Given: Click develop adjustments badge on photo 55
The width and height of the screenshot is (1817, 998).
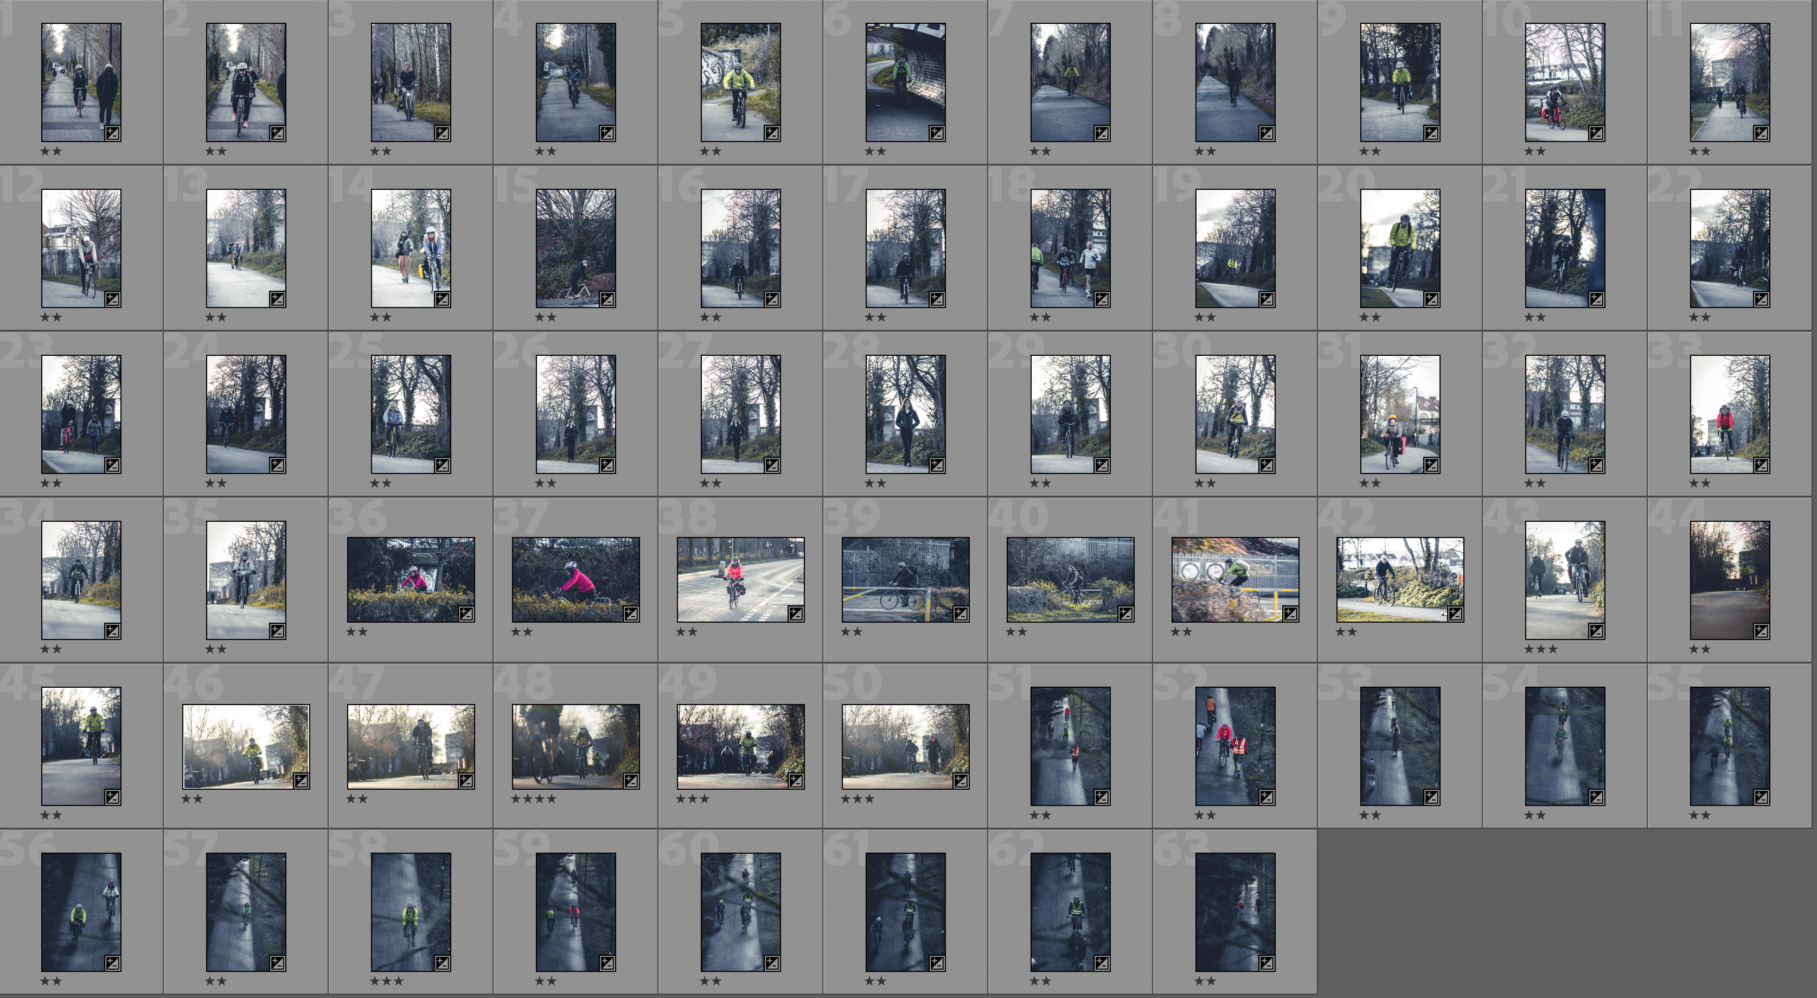Looking at the screenshot, I should coord(1761,797).
